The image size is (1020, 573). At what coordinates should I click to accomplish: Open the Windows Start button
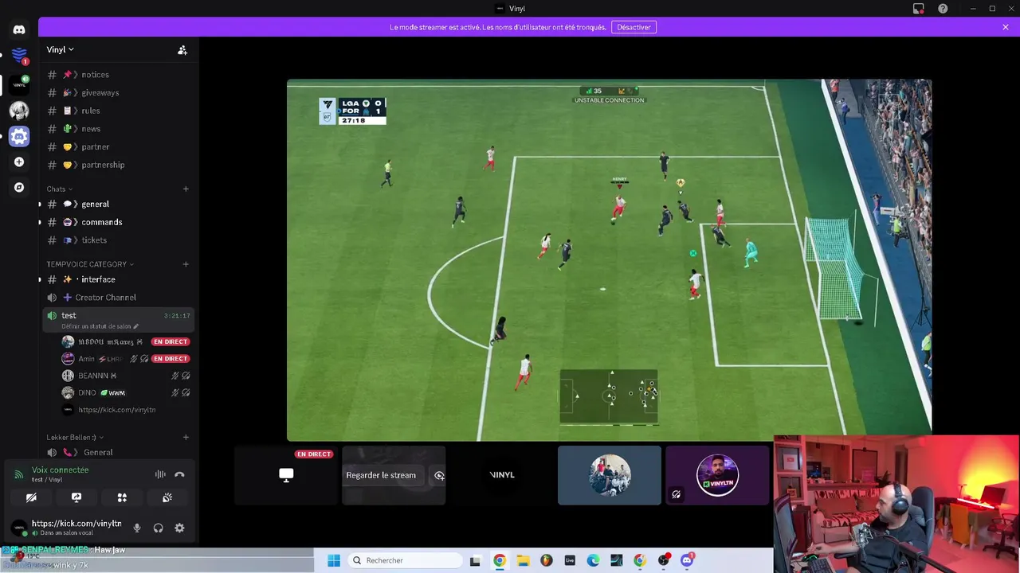click(334, 560)
